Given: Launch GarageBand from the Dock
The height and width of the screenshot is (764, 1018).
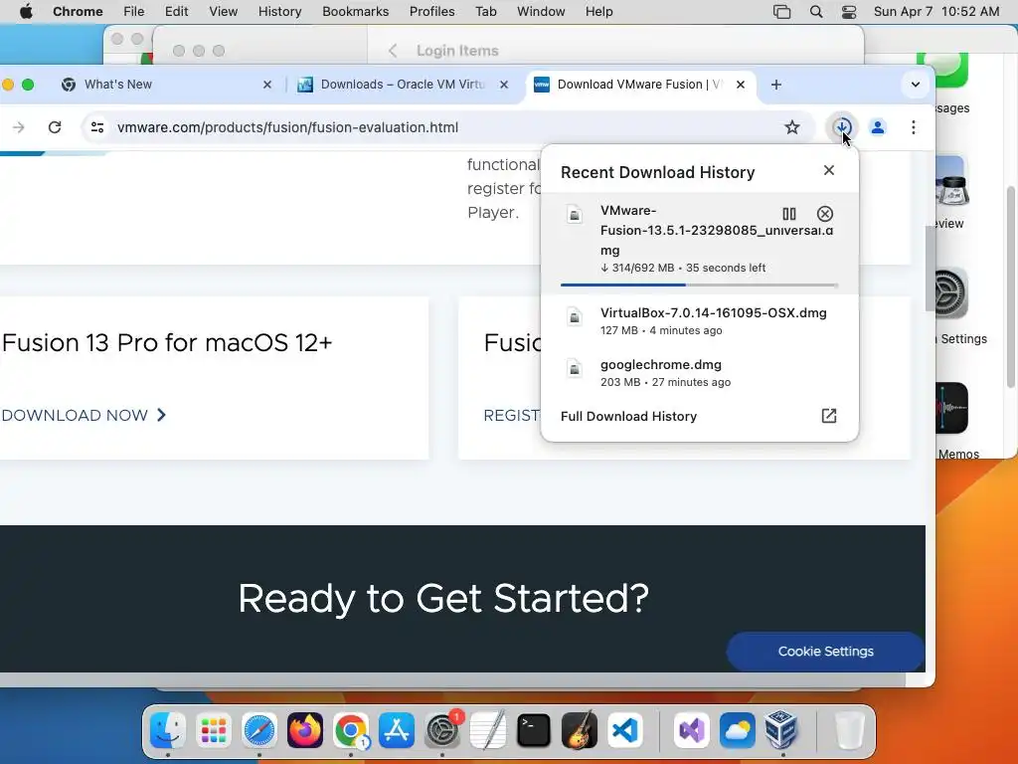Looking at the screenshot, I should [x=580, y=730].
